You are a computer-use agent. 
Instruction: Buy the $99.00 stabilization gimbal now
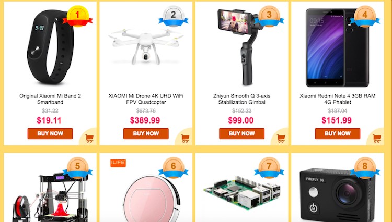[241, 133]
